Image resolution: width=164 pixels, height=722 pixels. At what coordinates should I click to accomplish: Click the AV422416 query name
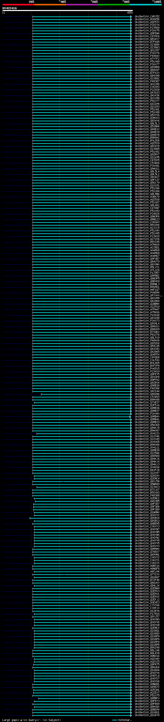9,8
